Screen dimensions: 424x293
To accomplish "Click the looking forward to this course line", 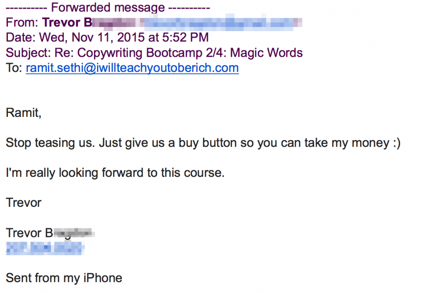I will (115, 173).
